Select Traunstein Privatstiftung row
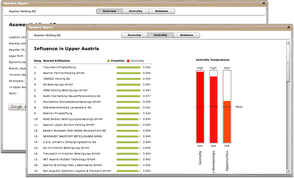Screen dimensions: 294x178 (93, 67)
